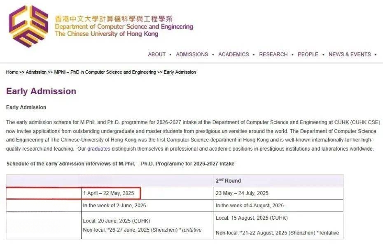The height and width of the screenshot is (246, 383).
Task: Expand the dropdown arrow beside RESEARCH
Action: (292, 55)
